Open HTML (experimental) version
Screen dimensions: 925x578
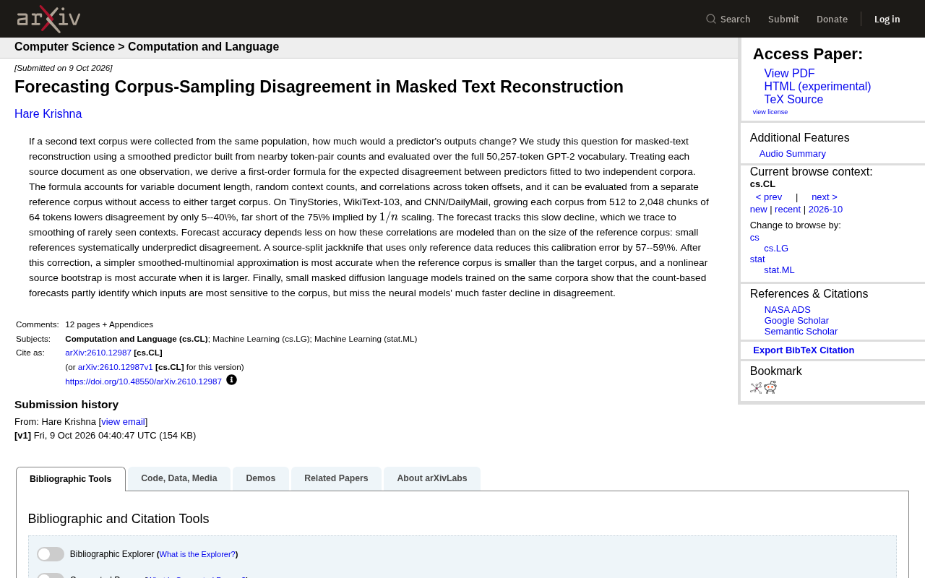pyautogui.click(x=817, y=87)
